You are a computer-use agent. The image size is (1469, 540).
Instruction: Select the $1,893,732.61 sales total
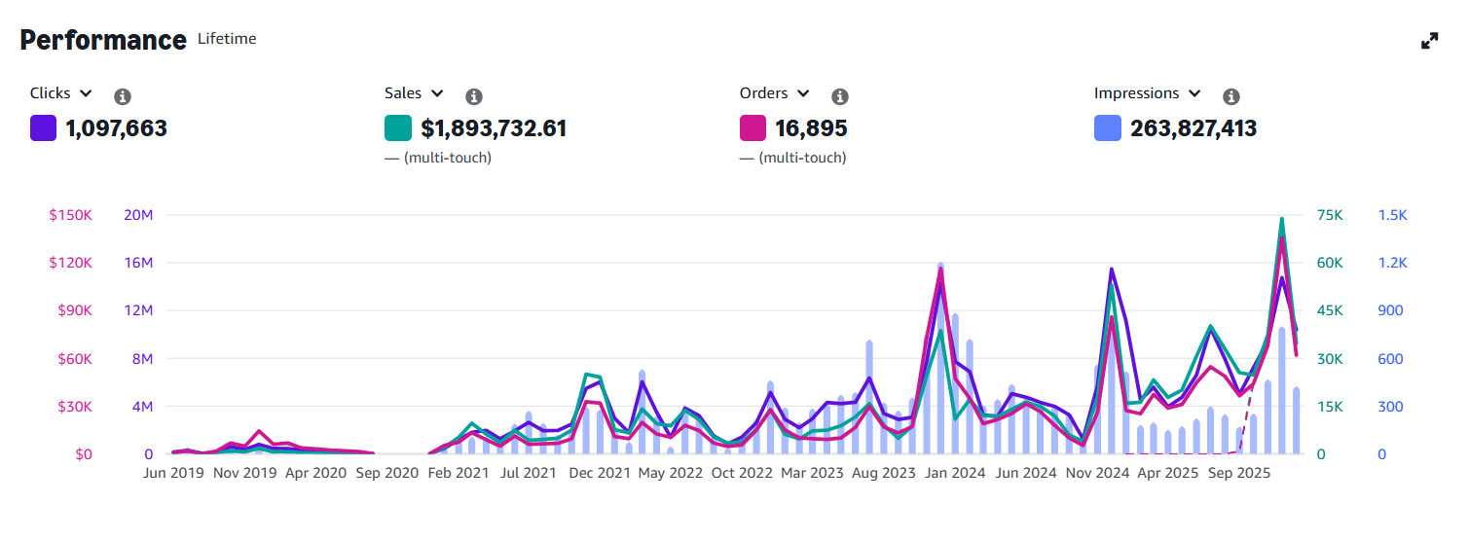[494, 128]
